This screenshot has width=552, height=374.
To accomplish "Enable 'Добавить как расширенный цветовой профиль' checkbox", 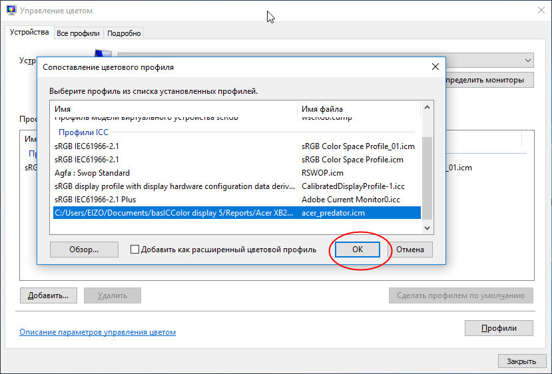I will click(x=135, y=250).
